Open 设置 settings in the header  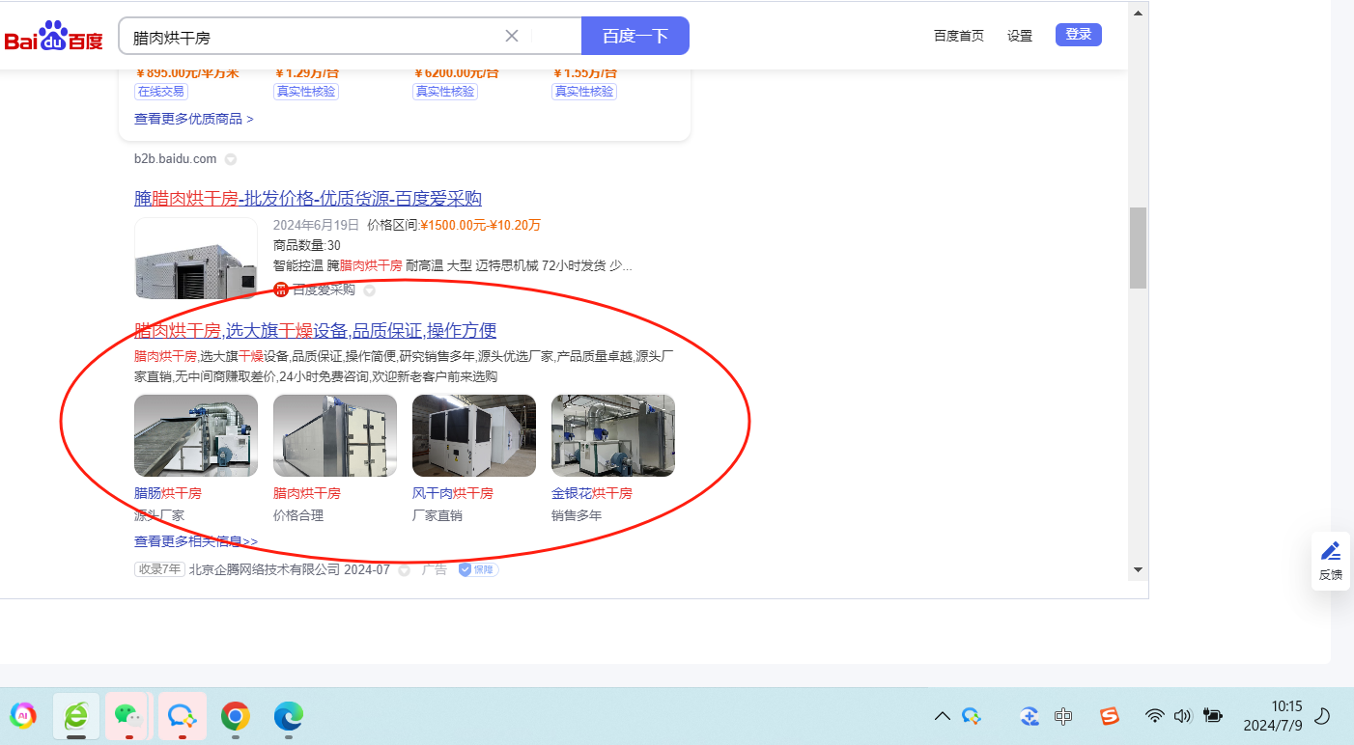click(1020, 36)
